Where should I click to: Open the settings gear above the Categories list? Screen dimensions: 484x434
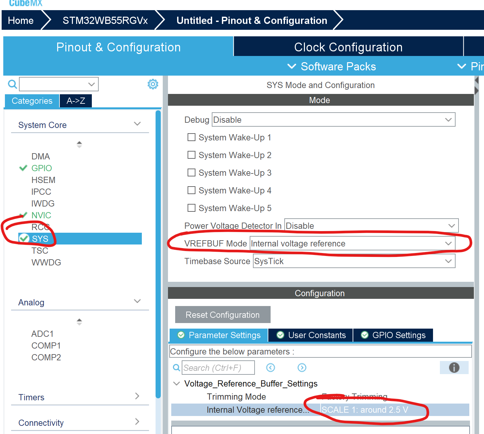pos(153,84)
